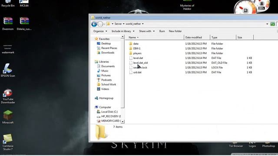Open the Documents library
The width and height of the screenshot is (278, 156).
(x=106, y=66)
